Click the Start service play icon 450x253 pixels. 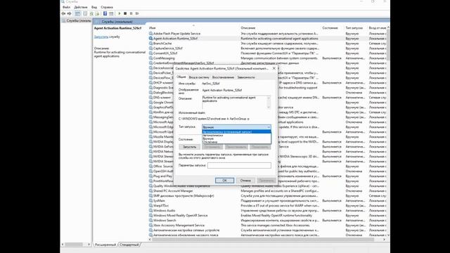[x=120, y=13]
